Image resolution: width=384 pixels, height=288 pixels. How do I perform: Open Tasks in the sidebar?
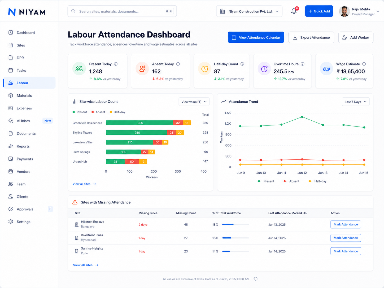29,70
